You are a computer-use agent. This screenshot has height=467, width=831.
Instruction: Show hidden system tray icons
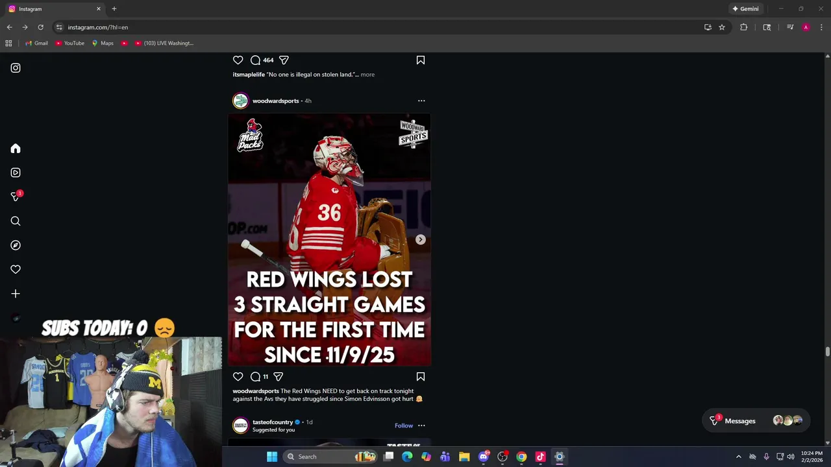click(x=738, y=457)
